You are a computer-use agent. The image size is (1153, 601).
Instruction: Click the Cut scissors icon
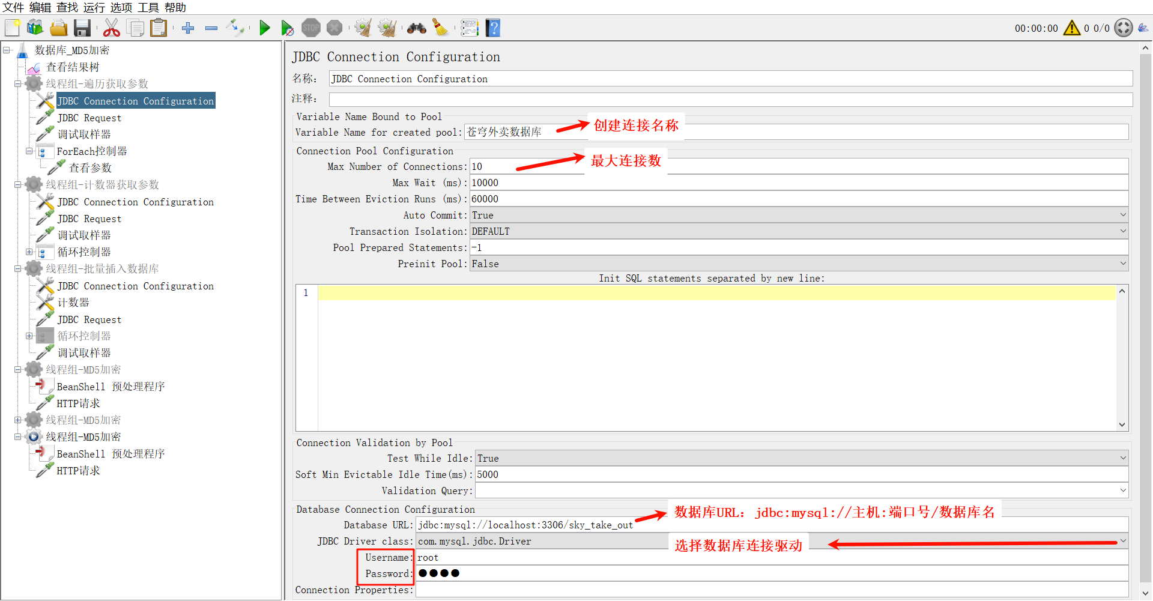[112, 28]
